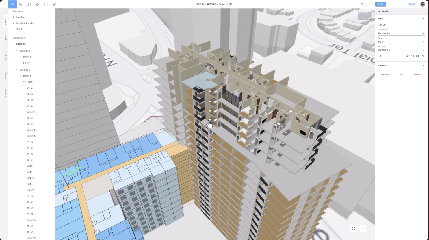Open the Settings side tab
The image size is (429, 240).
coord(6,75)
